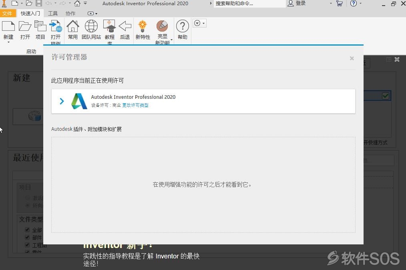Open the Sign In (登录) dropdown arrow

click(331, 3)
